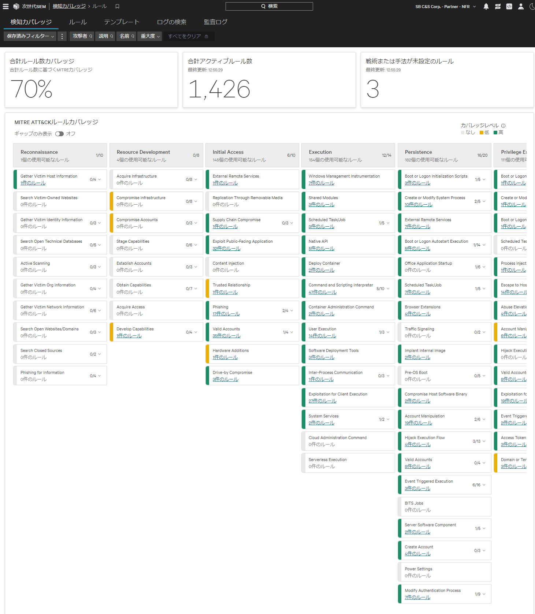Open the saved filters dropdown

pos(30,36)
